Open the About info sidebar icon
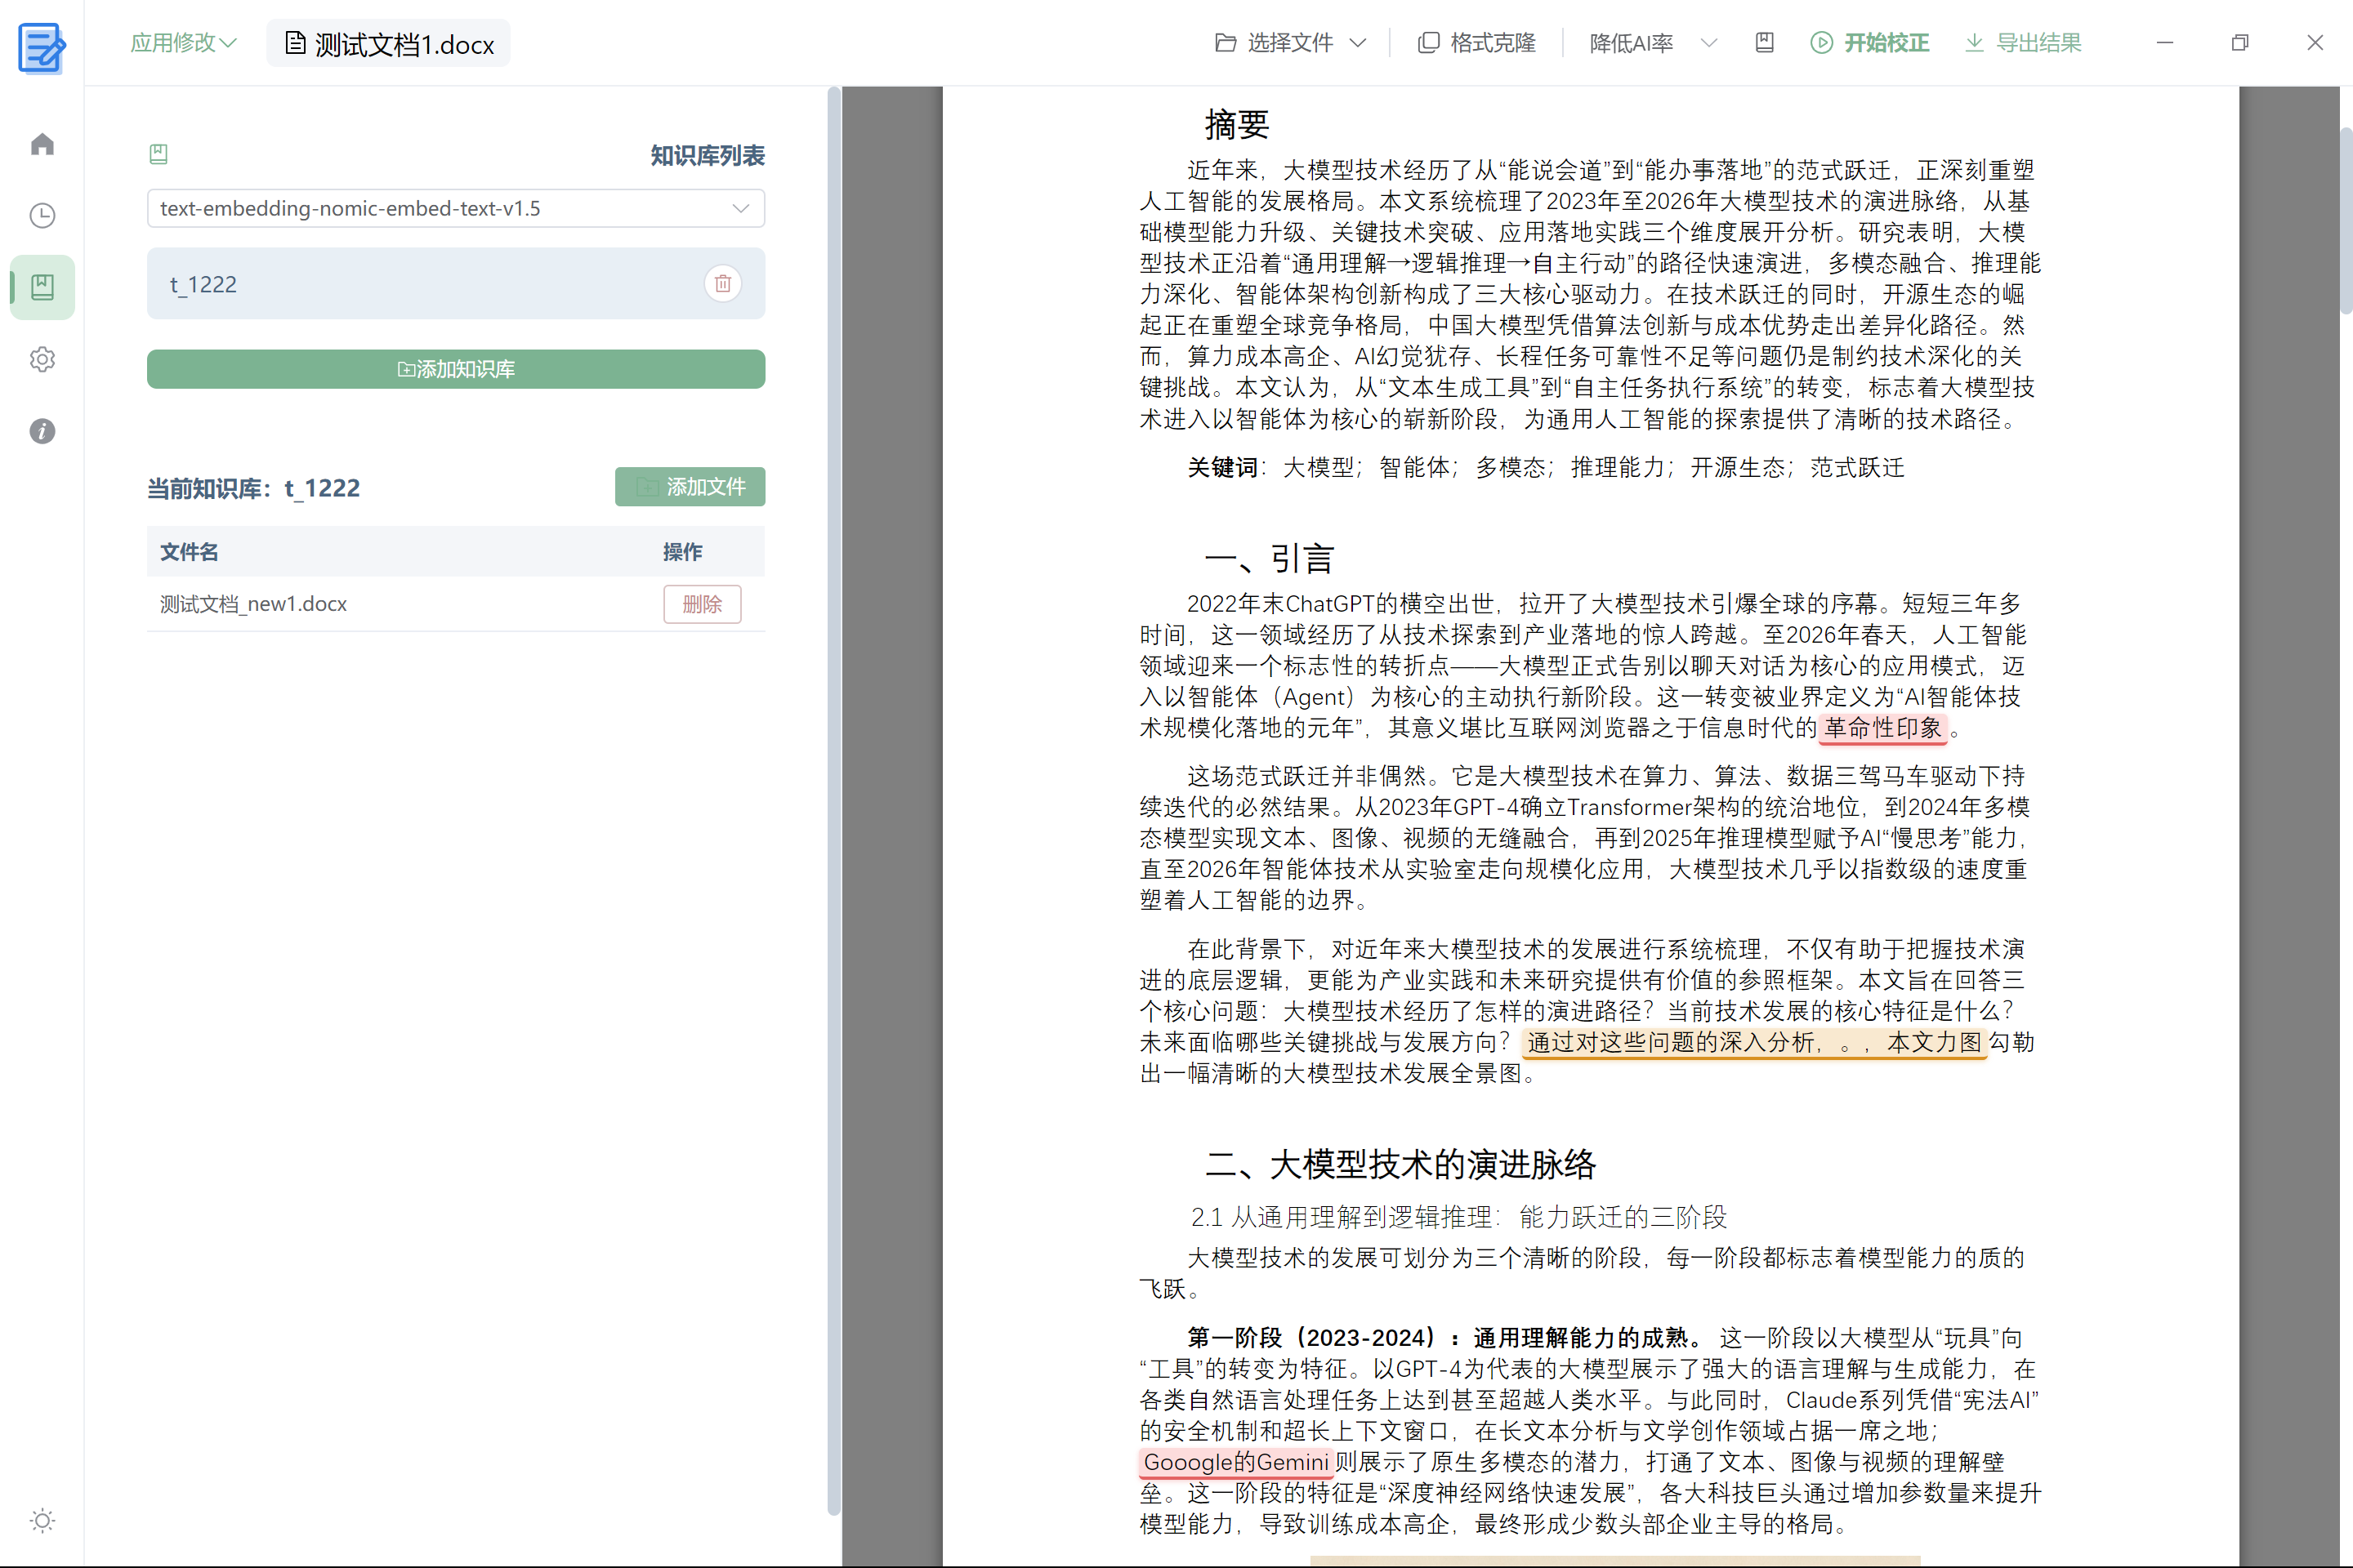This screenshot has height=1568, width=2353. tap(42, 431)
